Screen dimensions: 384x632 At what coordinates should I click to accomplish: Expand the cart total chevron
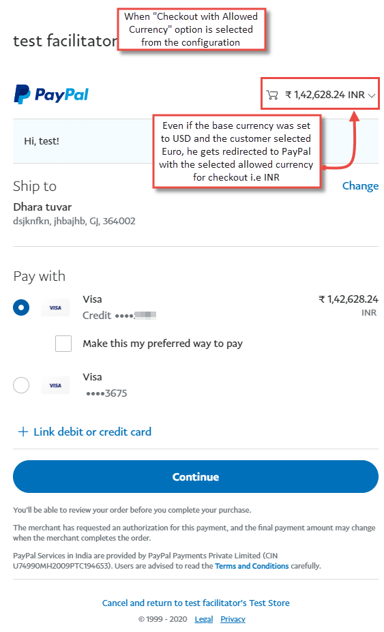point(372,95)
